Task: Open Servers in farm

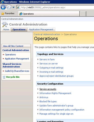Action: (x=47, y=59)
